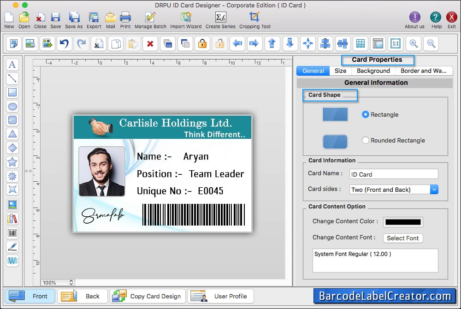Click the Redo arrow icon
461x309 pixels.
(x=82, y=43)
